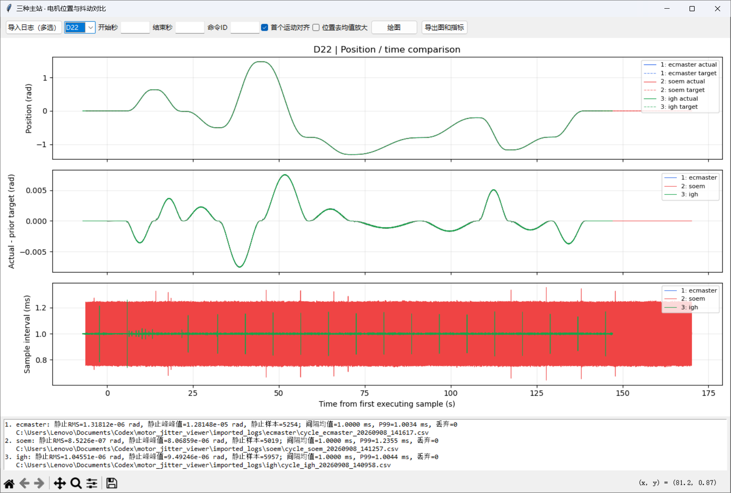Focus the 命令ID input field
The width and height of the screenshot is (731, 493).
[244, 27]
